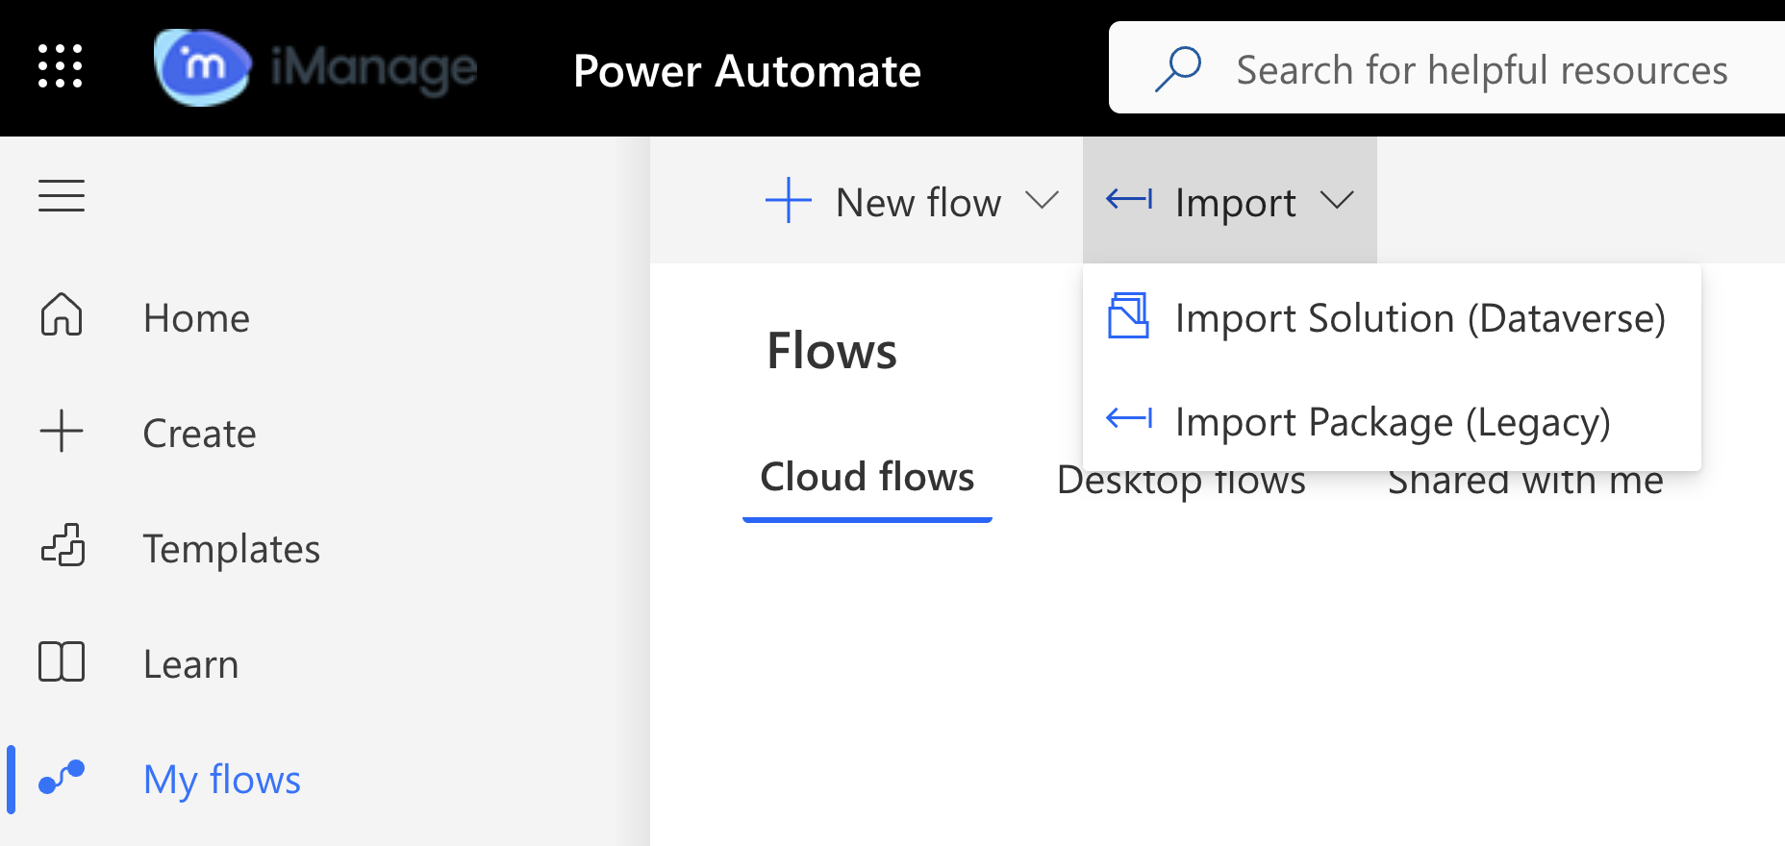Expand the New flow dropdown chevron
The height and width of the screenshot is (846, 1785).
1042,200
